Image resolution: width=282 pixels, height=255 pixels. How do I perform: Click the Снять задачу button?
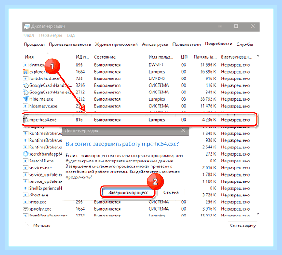[x=243, y=226]
